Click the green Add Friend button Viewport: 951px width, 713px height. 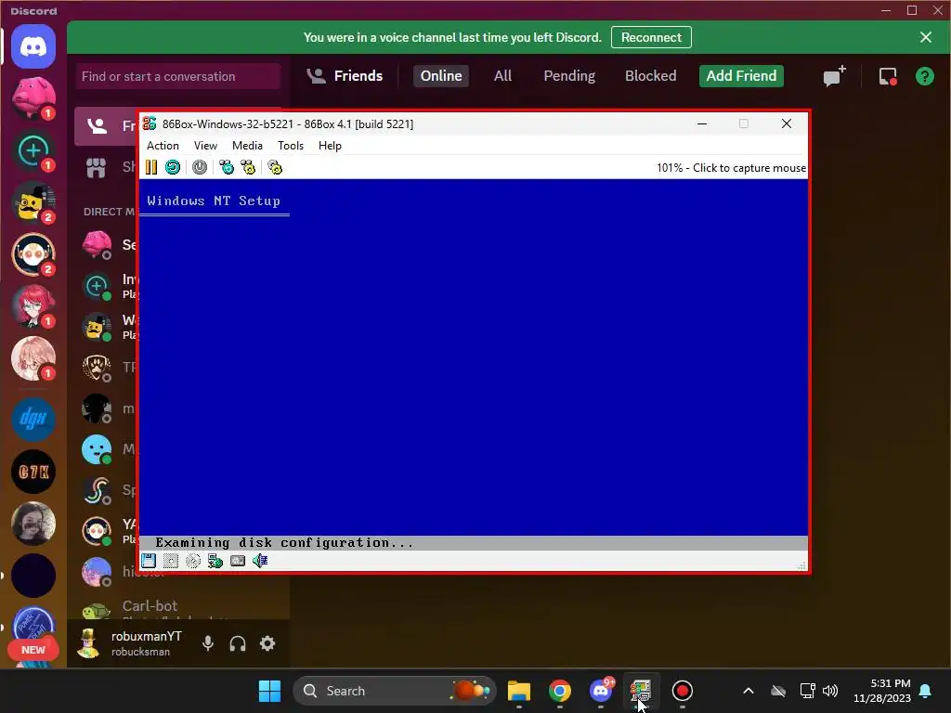click(x=741, y=76)
